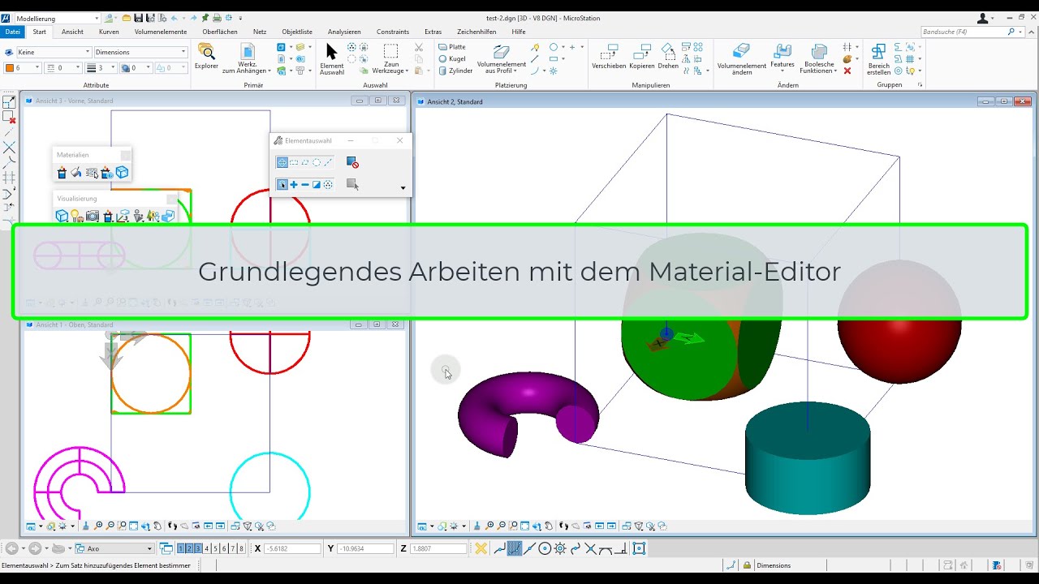Open the Explorer tool
Viewport: 1039px width, 584px height.
(x=206, y=57)
